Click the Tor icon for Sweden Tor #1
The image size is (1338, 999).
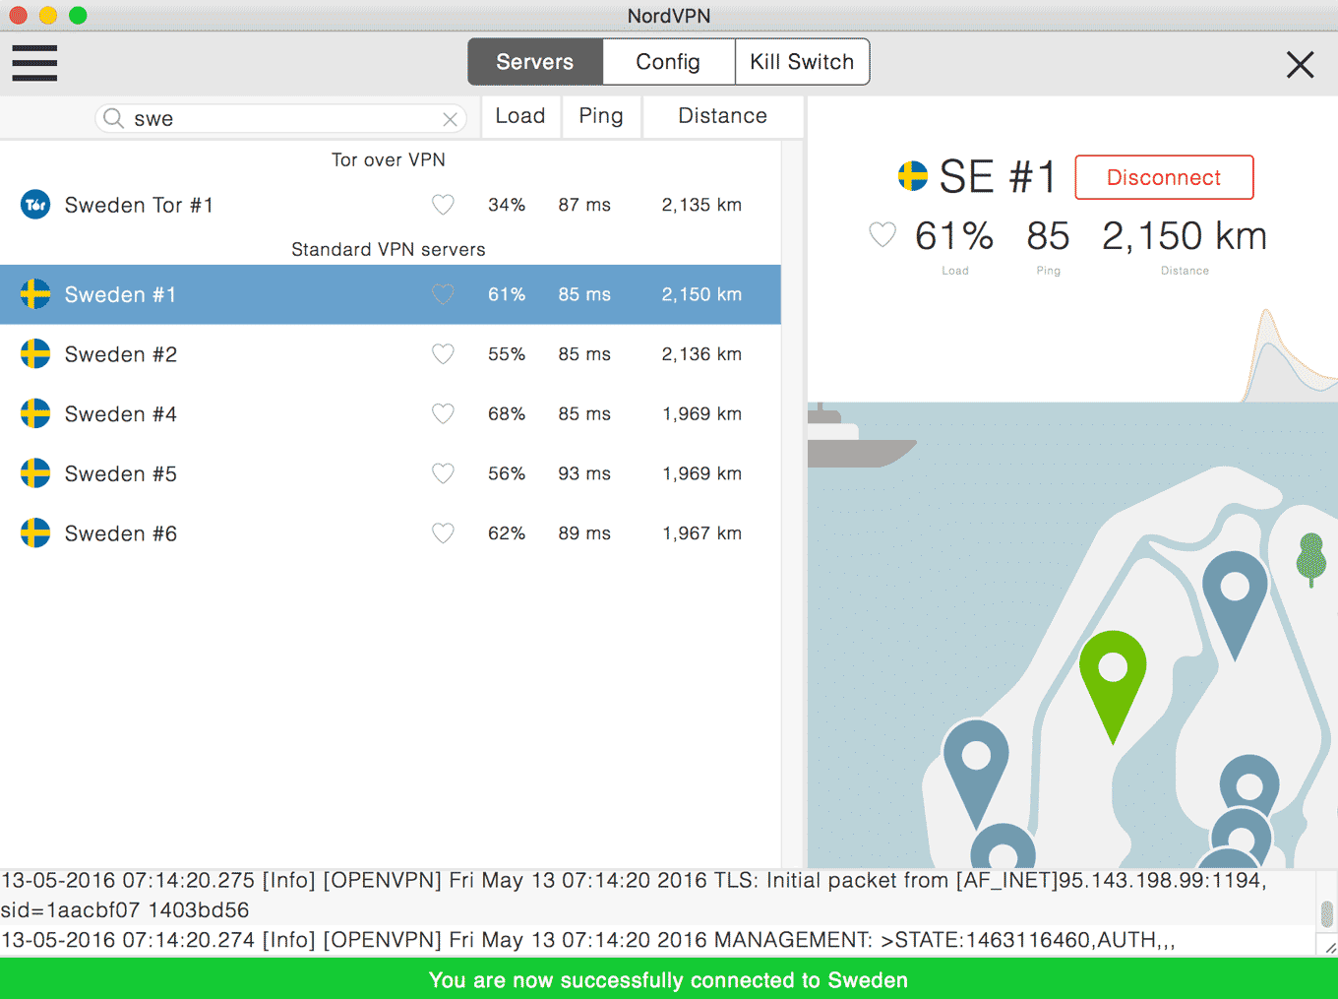(x=35, y=205)
